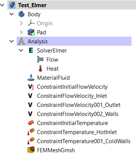Viewport: 136px width, 156px height.
Task: Collapse the Analysis node
Action: click(x=12, y=42)
